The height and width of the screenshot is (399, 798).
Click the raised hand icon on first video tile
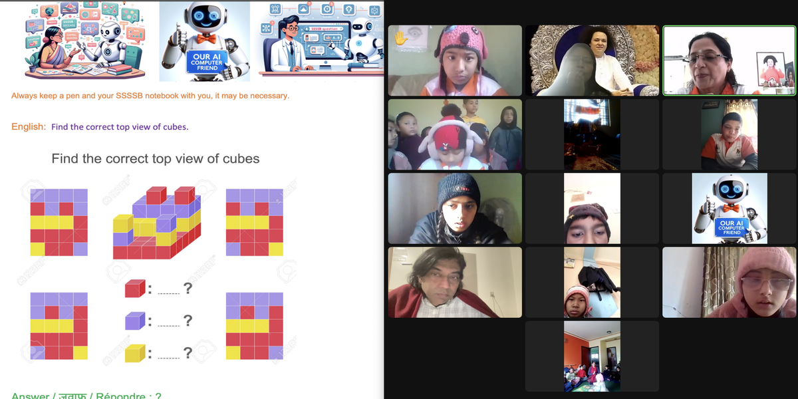(400, 39)
